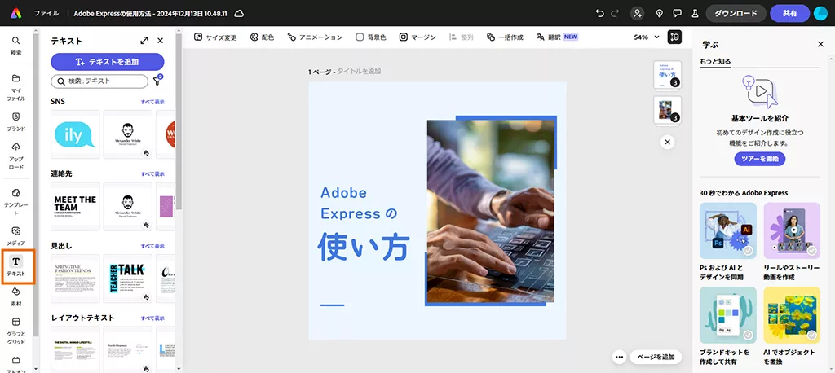
Task: Select the first page thumbnail
Action: [667, 76]
